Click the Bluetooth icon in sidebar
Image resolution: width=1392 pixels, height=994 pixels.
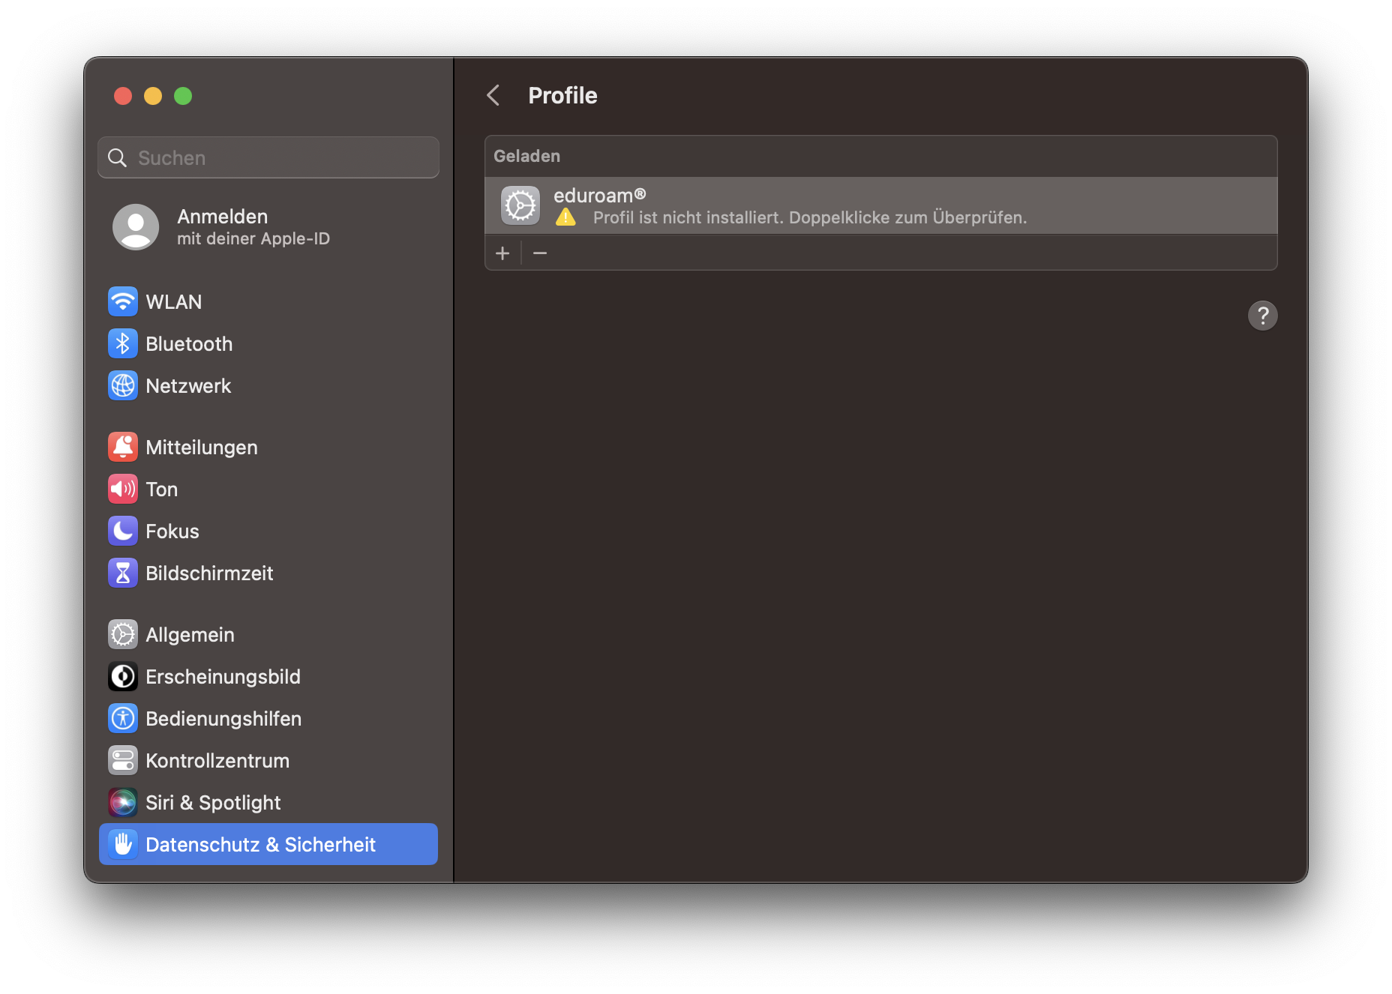pos(123,344)
